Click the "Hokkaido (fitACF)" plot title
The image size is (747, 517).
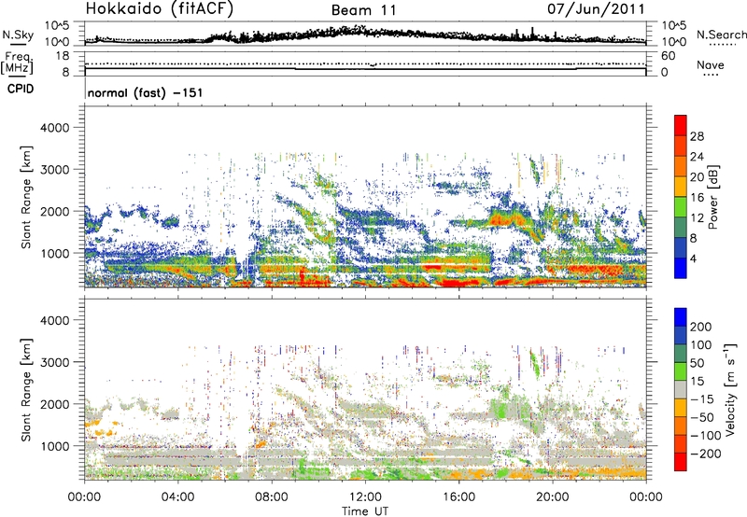click(160, 8)
